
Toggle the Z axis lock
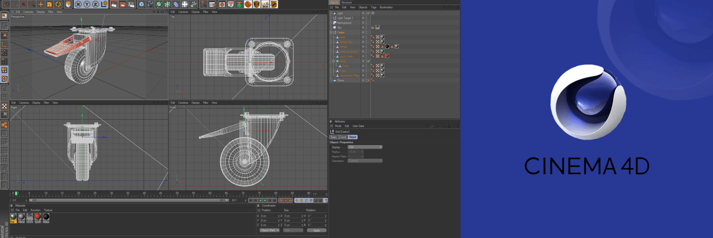[x=95, y=4]
